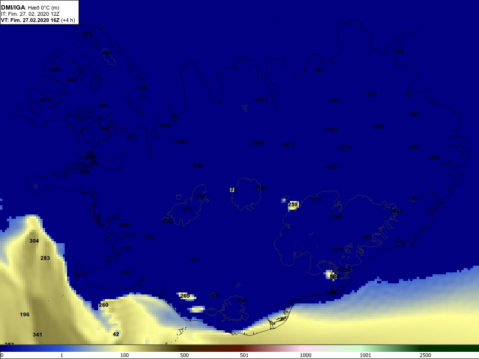
Task: Click the 304 value label
Action: [34, 241]
